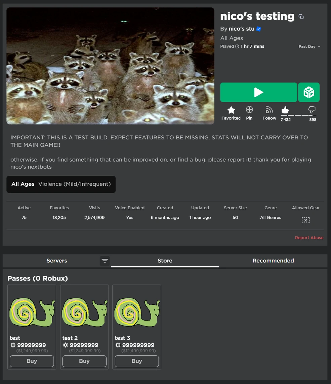Viewport: 331px width, 384px height.
Task: Dislike the game with thumbs down
Action: click(312, 110)
